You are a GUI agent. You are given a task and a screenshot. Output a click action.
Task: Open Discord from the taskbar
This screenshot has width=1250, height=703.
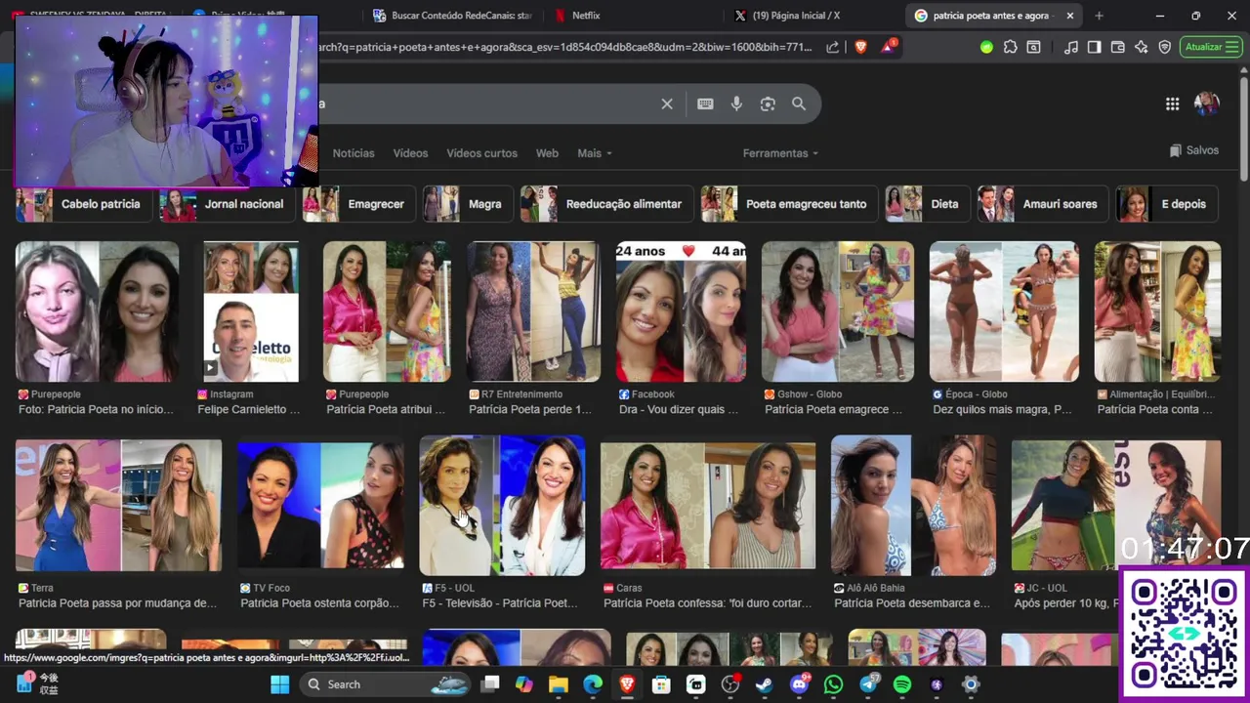coord(799,684)
